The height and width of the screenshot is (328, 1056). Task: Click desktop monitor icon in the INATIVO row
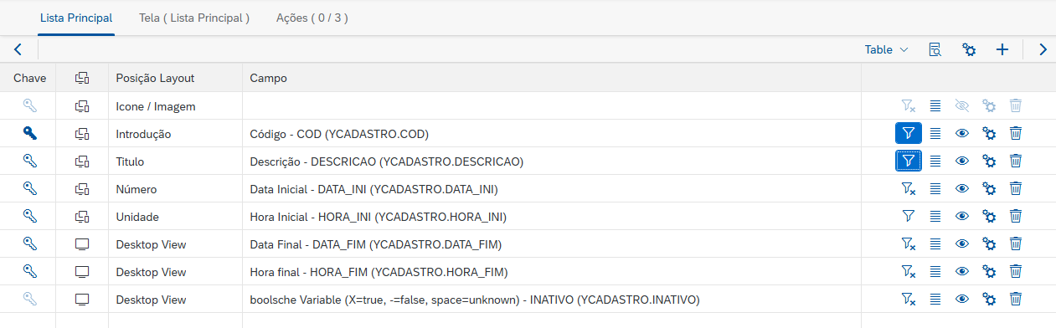[x=82, y=299]
